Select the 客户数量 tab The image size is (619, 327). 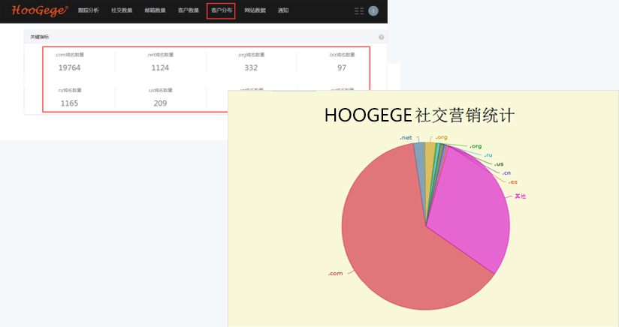pos(189,10)
